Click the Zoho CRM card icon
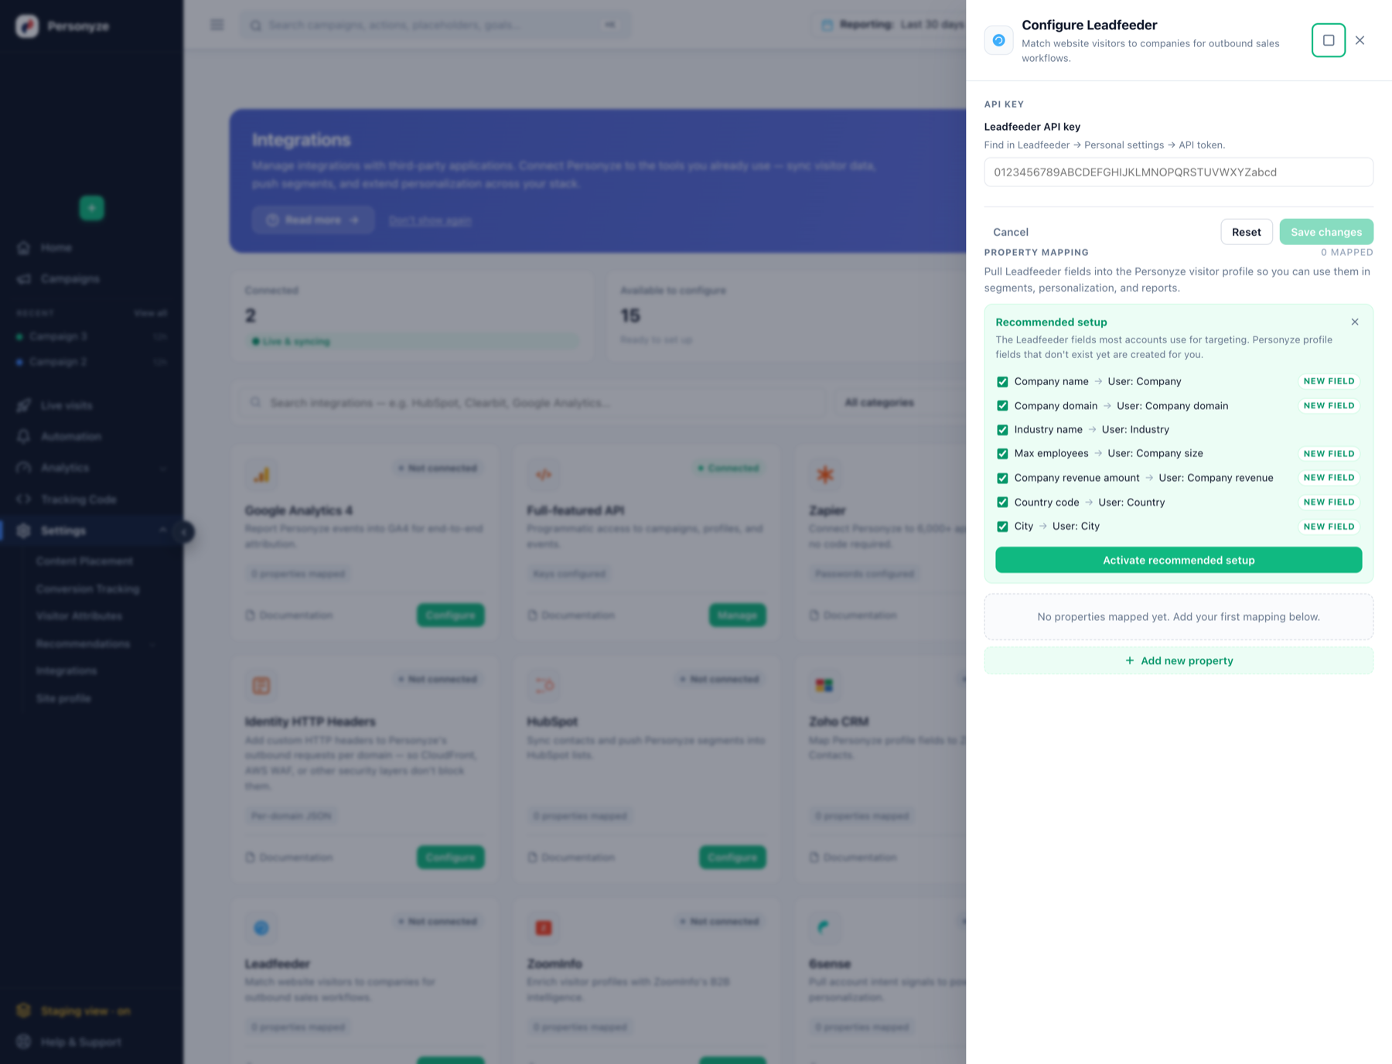1392x1064 pixels. tap(825, 685)
